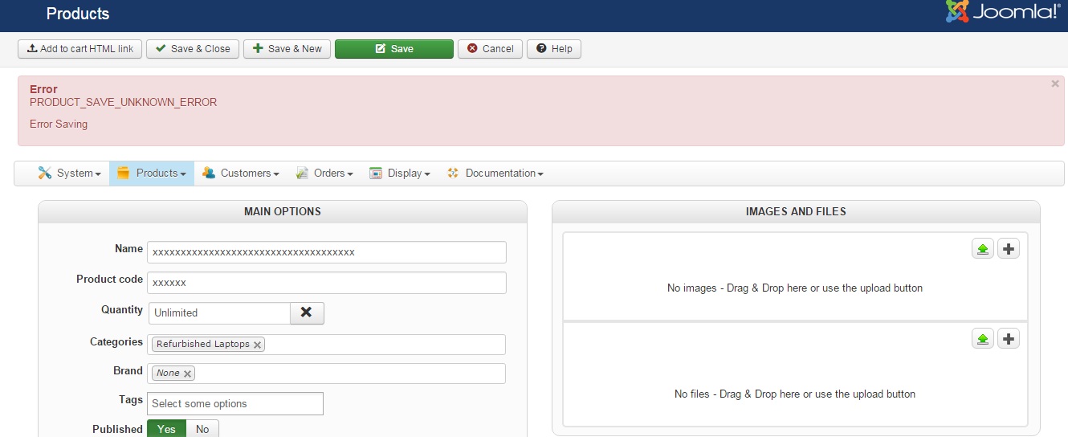Open the Documentation dropdown menu
Viewport: 1068px width, 437px height.
[495, 173]
